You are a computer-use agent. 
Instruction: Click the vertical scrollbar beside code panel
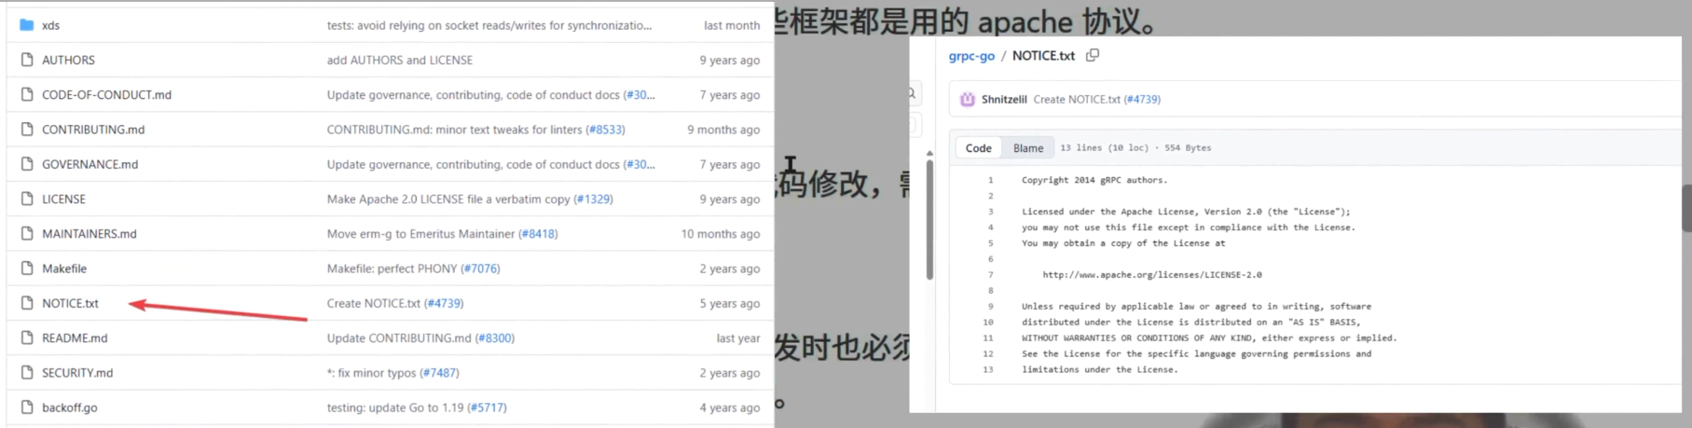(929, 219)
